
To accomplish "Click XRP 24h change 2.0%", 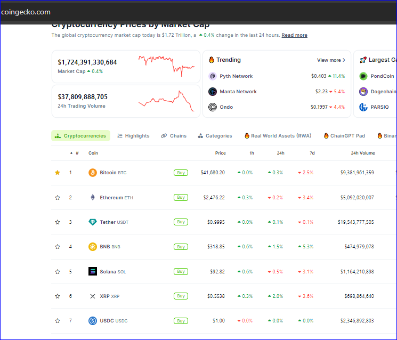I will [x=275, y=296].
